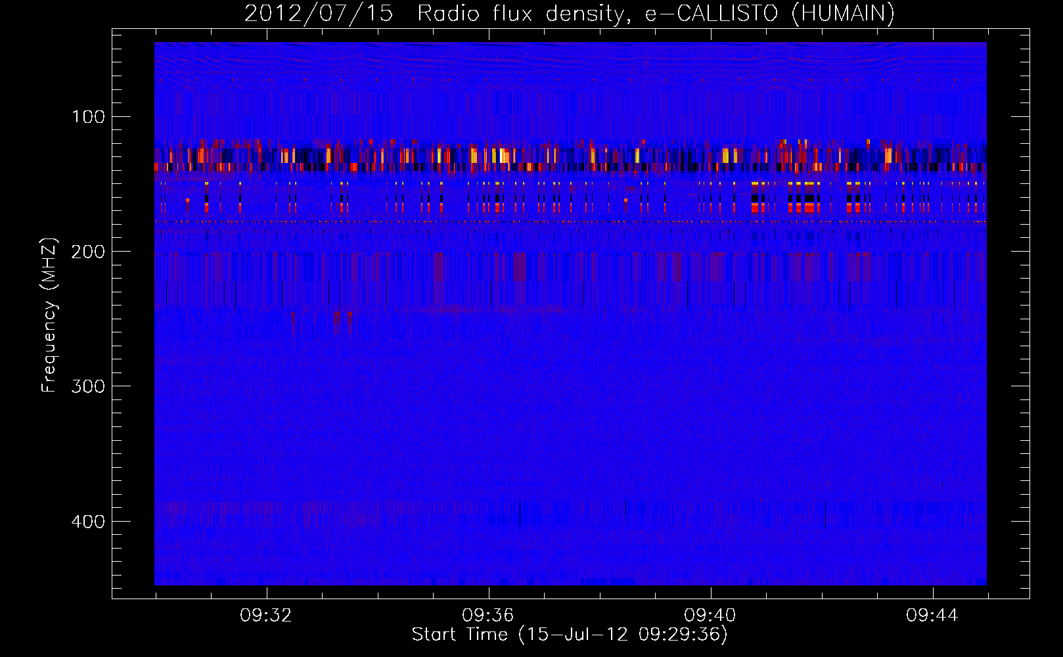
Task: Click the 09:40 time tick label
Action: (710, 616)
